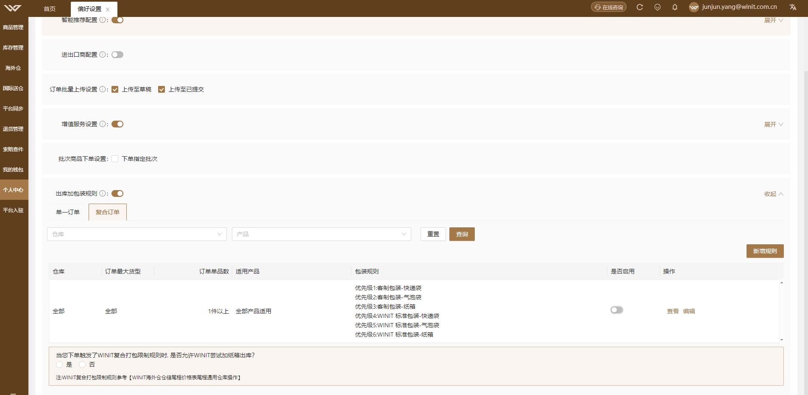808x395 pixels.
Task: Close the 偏好设置 tab
Action: click(108, 9)
